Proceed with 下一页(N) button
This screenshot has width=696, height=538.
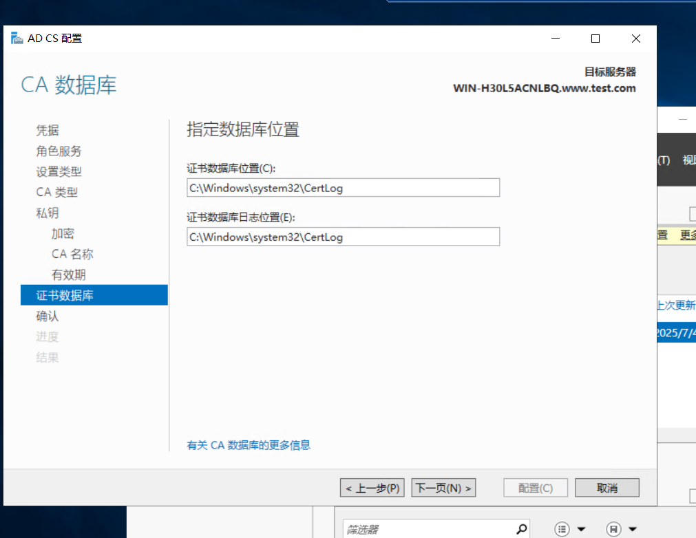pos(443,488)
